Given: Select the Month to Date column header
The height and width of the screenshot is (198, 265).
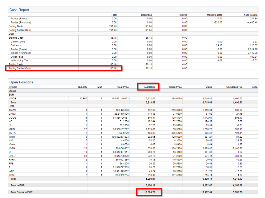Looking at the screenshot, I should [x=214, y=15].
